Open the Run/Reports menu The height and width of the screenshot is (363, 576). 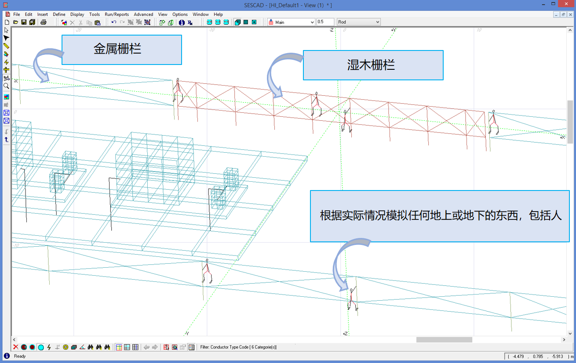(x=117, y=14)
